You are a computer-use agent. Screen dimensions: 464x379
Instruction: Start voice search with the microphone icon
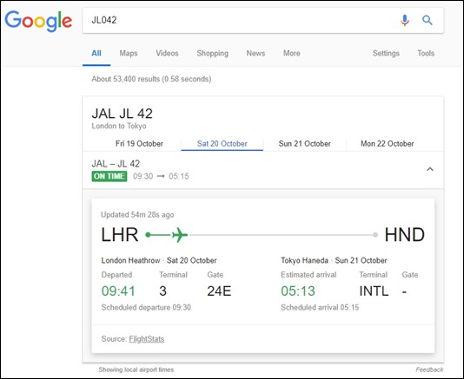pos(405,20)
